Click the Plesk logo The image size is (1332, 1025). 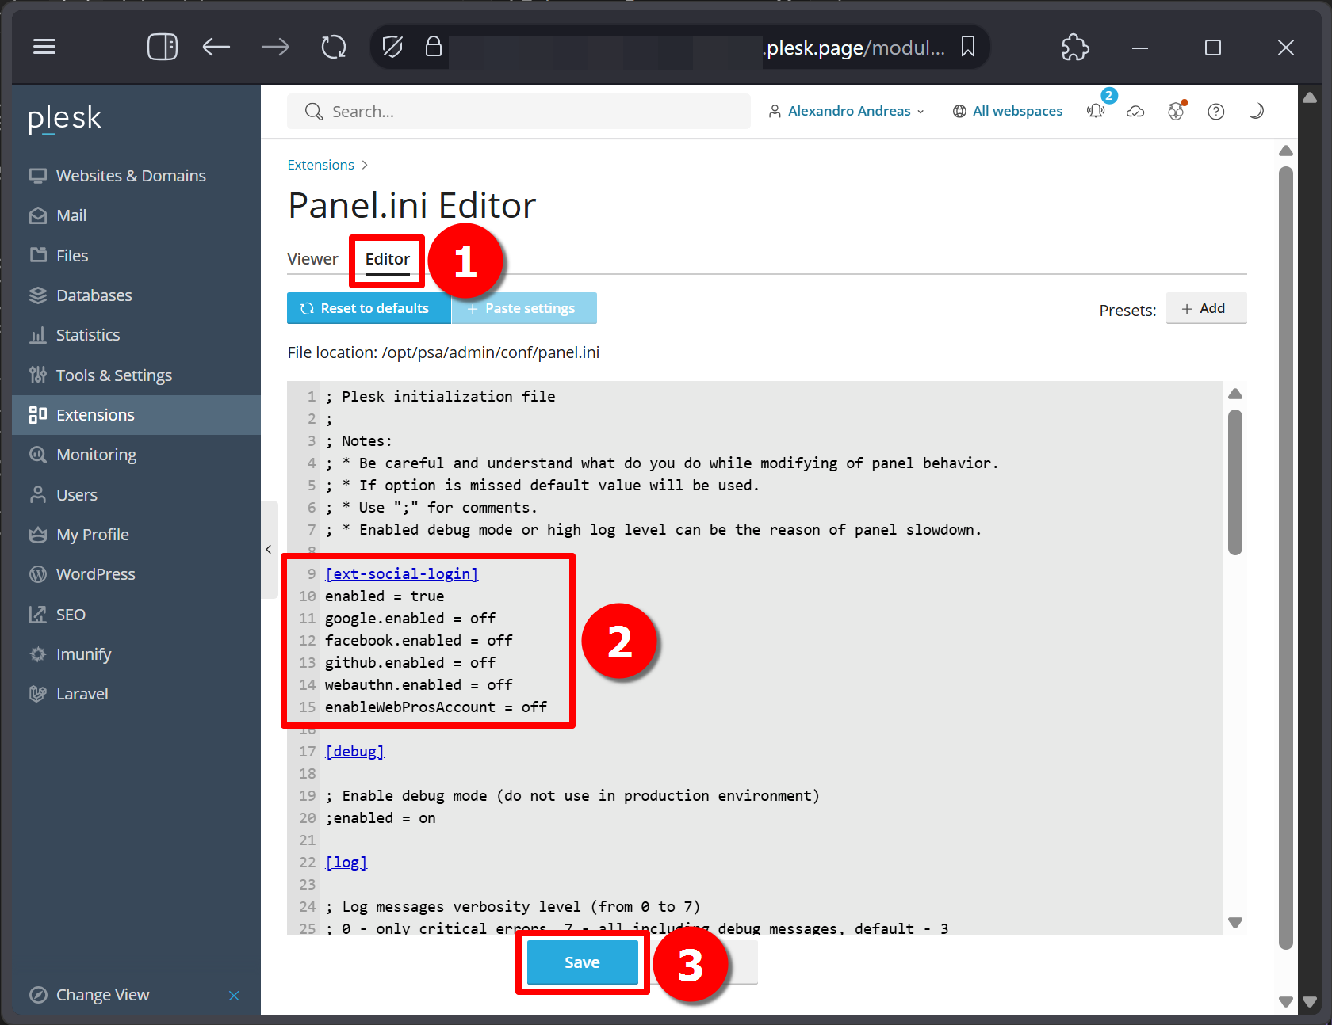coord(65,119)
